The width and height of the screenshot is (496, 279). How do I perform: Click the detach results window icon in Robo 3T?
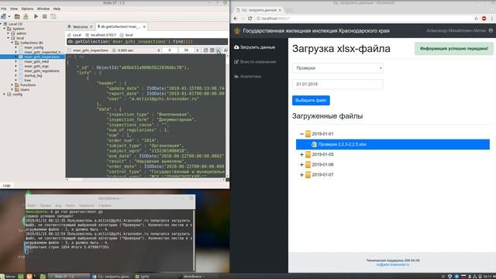(226, 50)
